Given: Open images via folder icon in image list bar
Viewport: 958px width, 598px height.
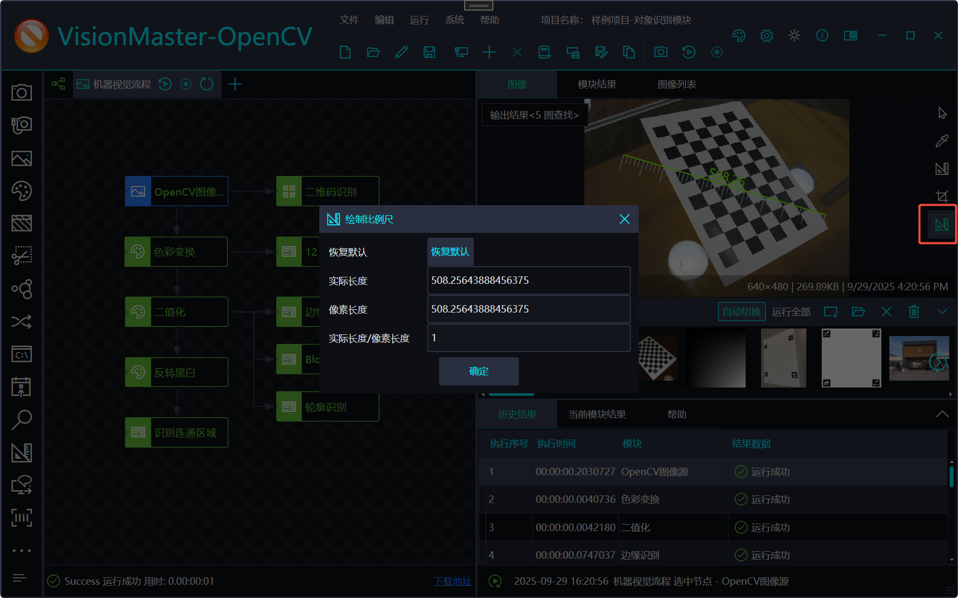Looking at the screenshot, I should coord(858,311).
